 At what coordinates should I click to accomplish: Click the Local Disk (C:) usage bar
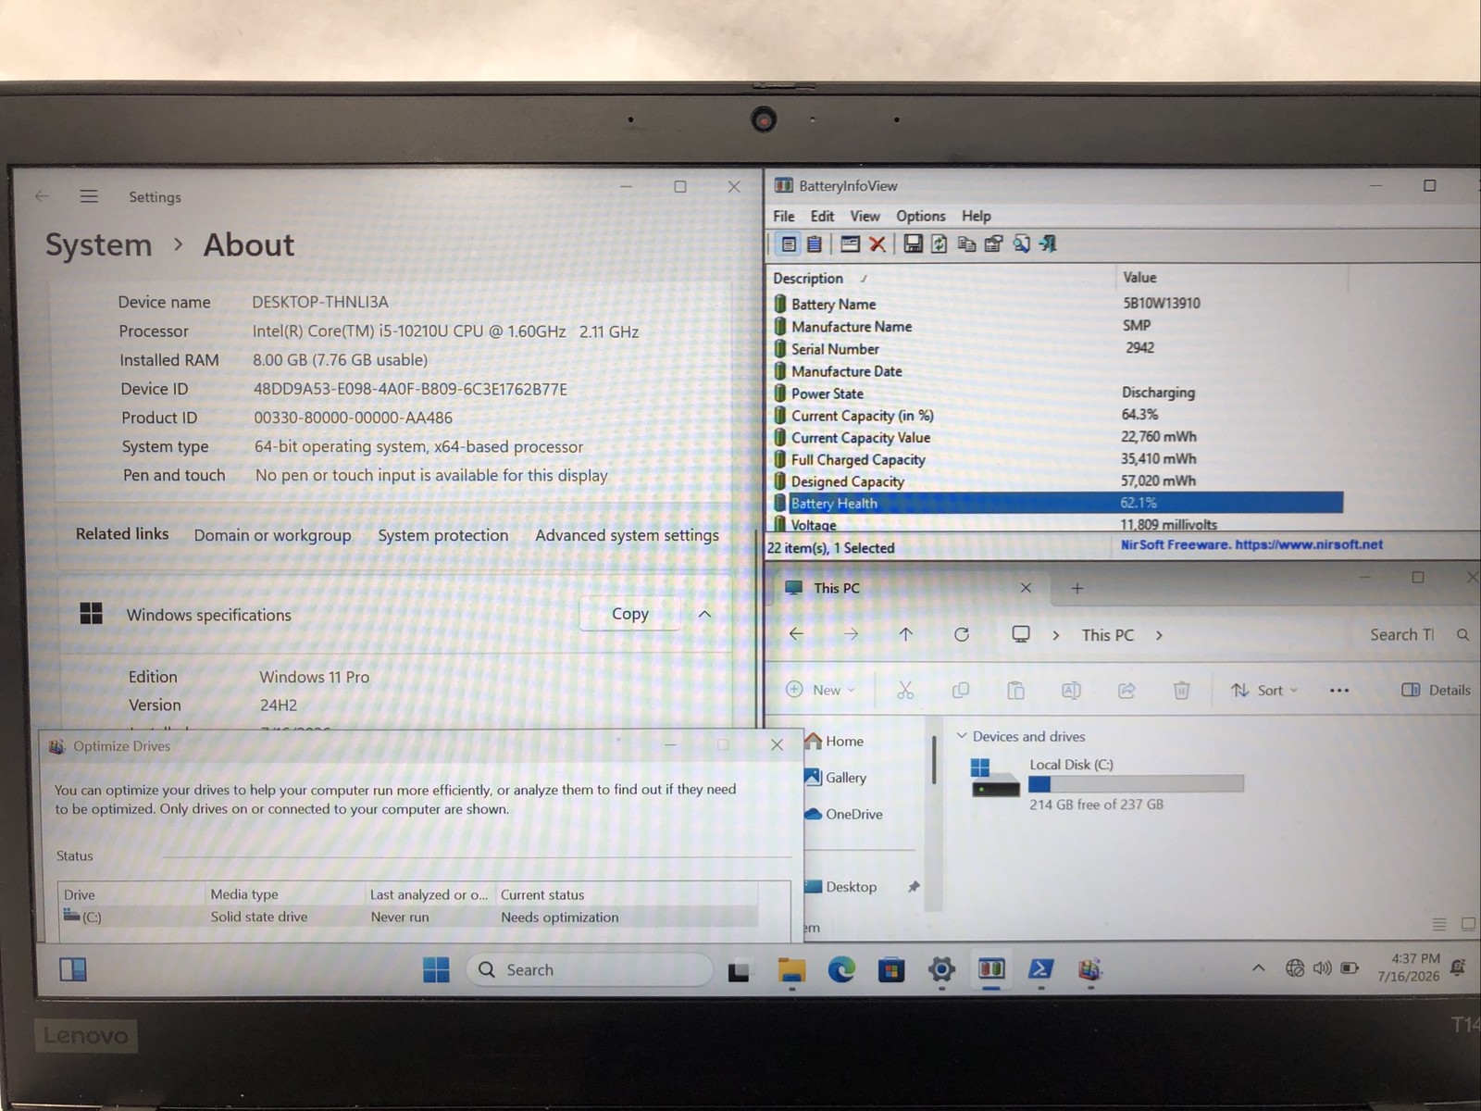point(1136,784)
